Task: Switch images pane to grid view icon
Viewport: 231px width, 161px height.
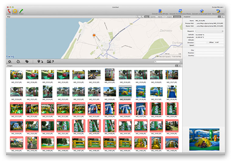Action: pyautogui.click(x=177, y=66)
